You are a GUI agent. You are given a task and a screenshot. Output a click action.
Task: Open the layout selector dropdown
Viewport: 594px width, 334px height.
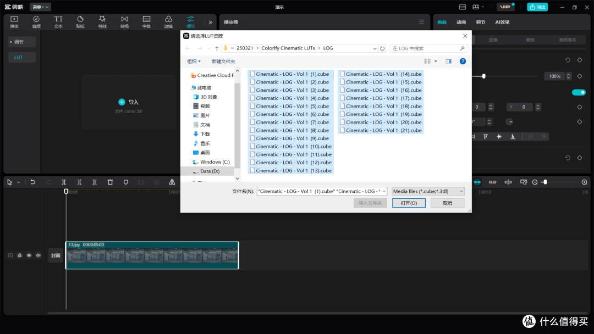pyautogui.click(x=479, y=7)
